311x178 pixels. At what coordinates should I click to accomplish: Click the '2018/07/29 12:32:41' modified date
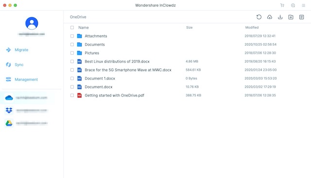click(260, 36)
